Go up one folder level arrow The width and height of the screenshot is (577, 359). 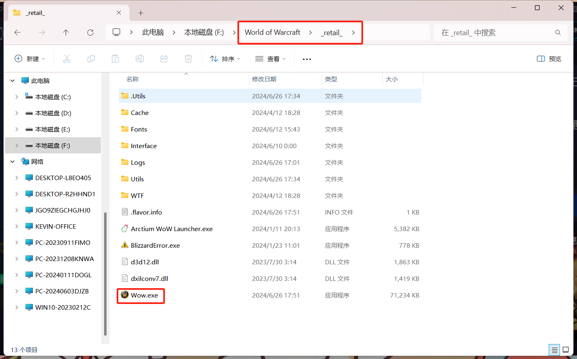[x=66, y=32]
